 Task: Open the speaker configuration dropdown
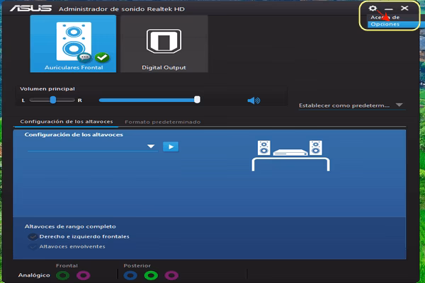point(92,146)
